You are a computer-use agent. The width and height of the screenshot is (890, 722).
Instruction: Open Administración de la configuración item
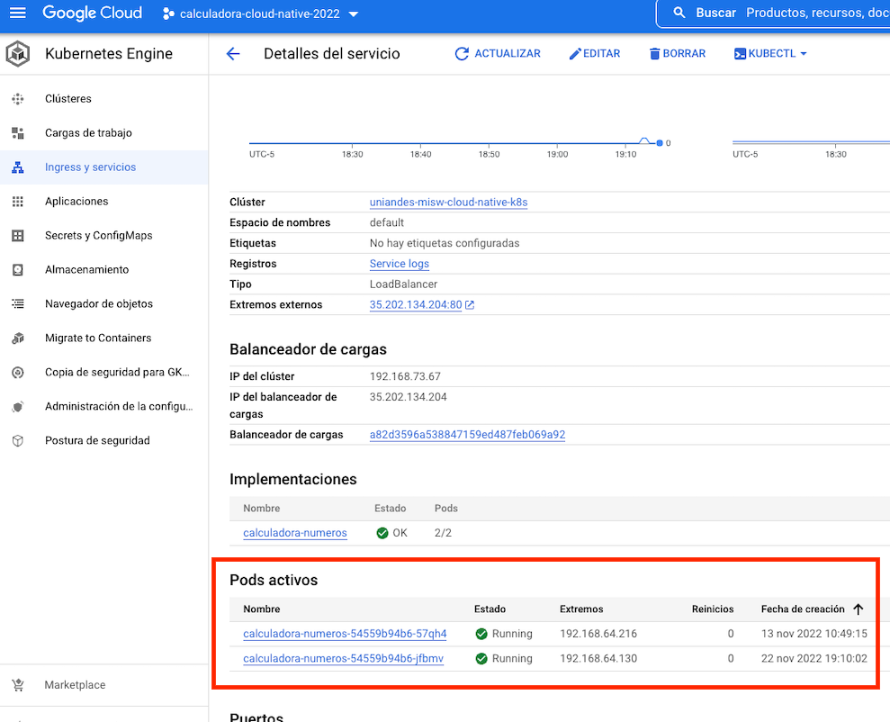pyautogui.click(x=104, y=406)
